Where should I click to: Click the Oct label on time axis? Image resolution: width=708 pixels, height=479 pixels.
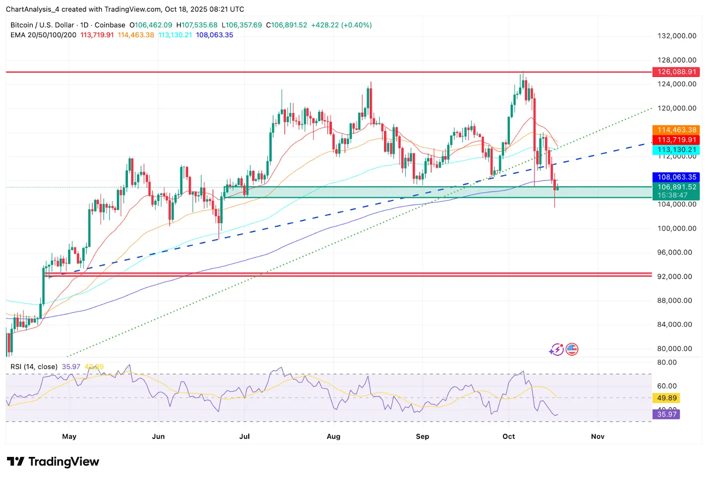pos(508,437)
